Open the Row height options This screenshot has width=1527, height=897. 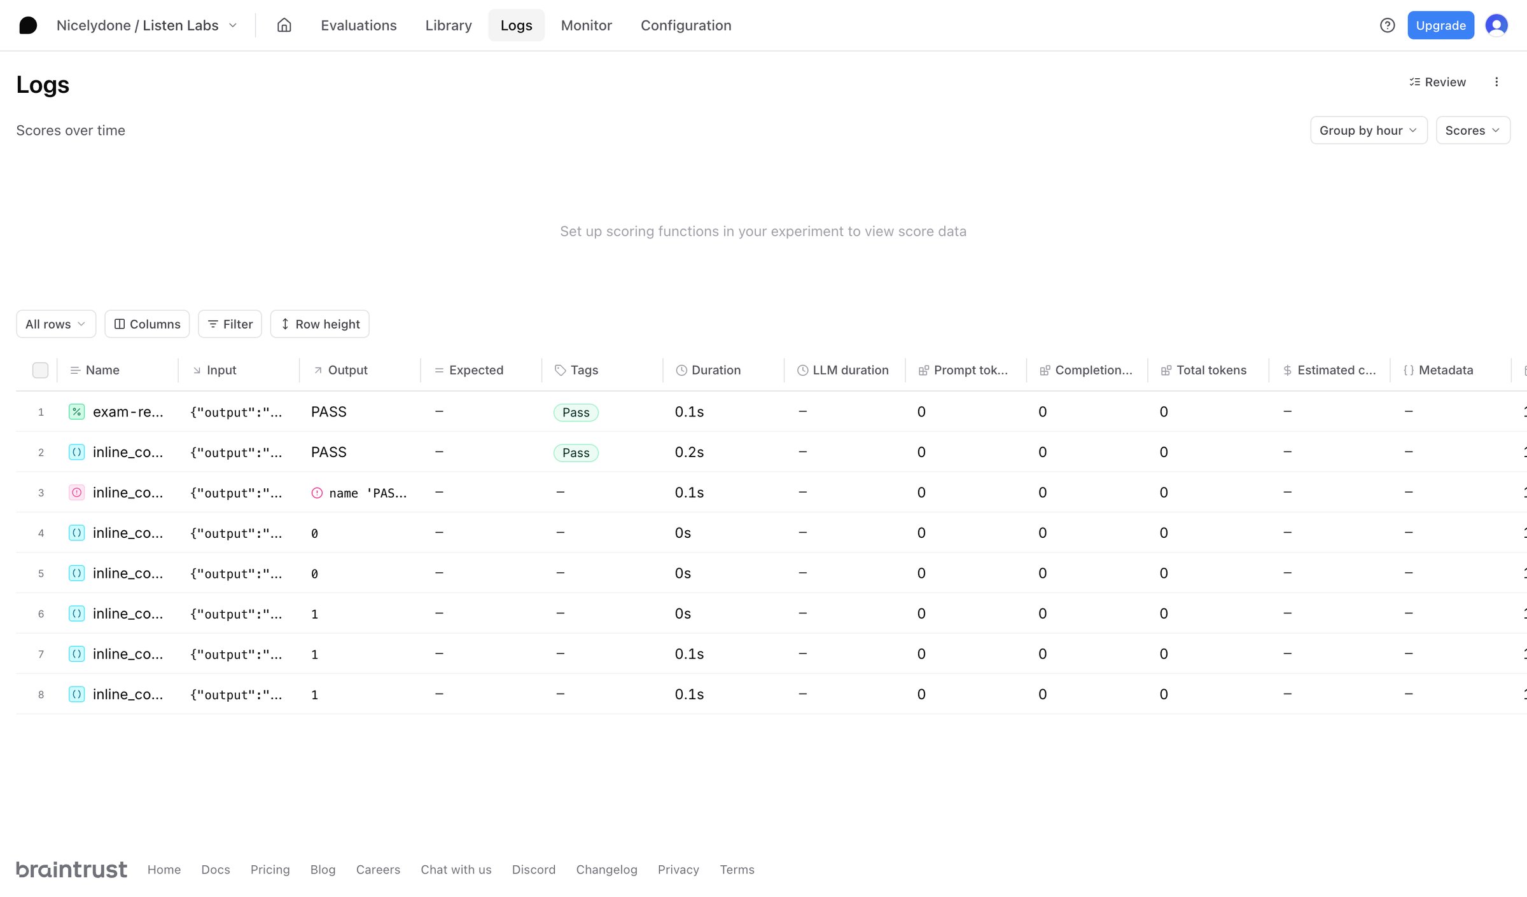[319, 324]
